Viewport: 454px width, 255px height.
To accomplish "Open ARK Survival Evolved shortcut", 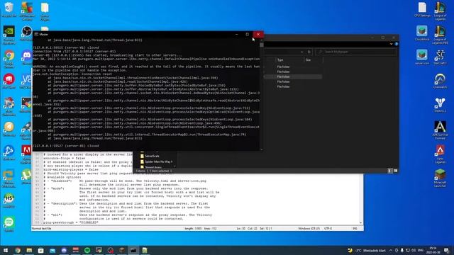I will [x=440, y=130].
